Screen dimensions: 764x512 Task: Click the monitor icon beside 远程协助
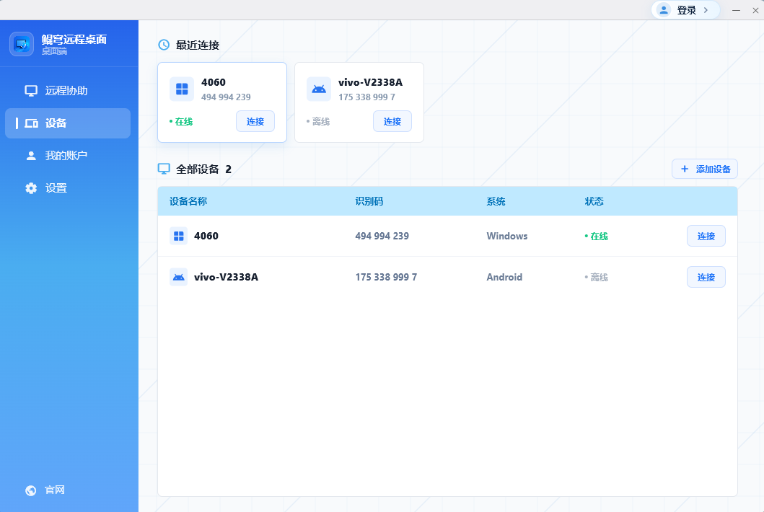[x=31, y=91]
